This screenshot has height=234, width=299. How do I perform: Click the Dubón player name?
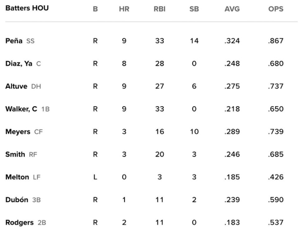tap(17, 200)
